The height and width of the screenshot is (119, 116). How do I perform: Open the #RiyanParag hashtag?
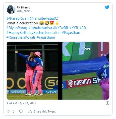17,28
